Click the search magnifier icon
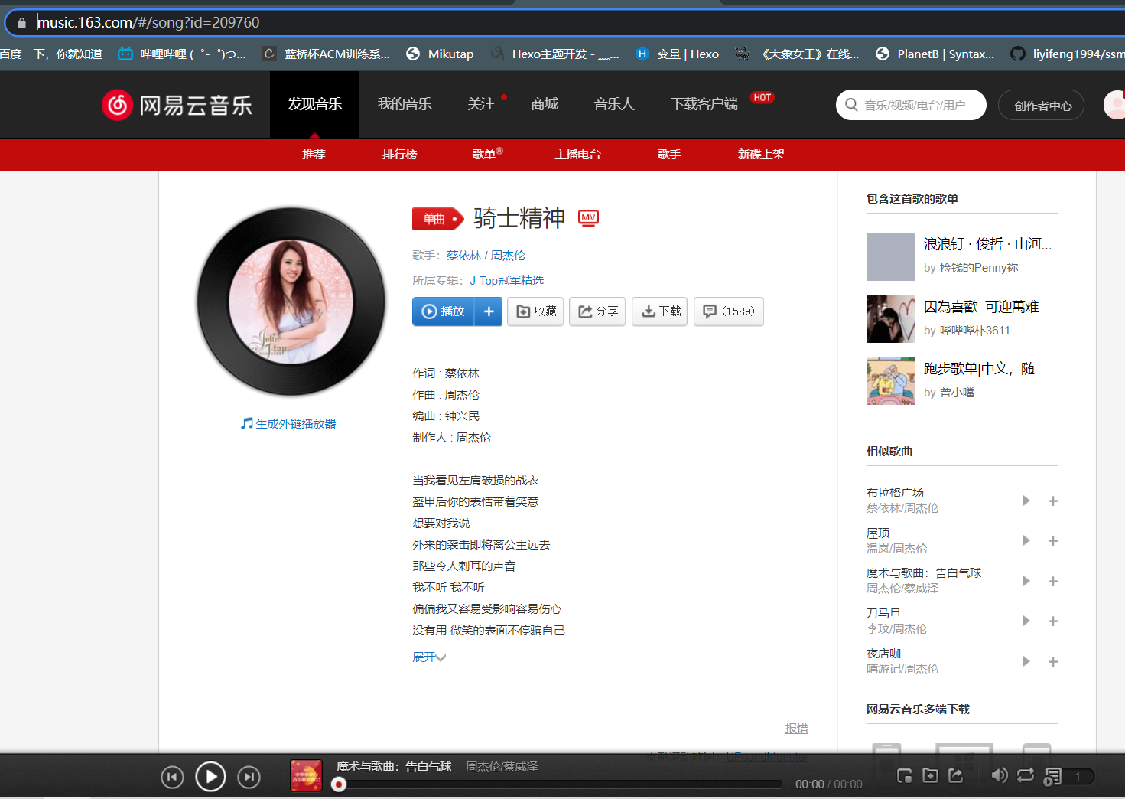The height and width of the screenshot is (799, 1125). (851, 105)
